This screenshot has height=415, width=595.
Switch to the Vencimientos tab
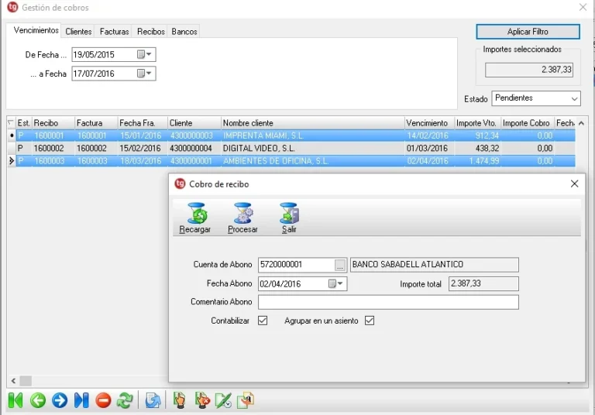pos(36,30)
